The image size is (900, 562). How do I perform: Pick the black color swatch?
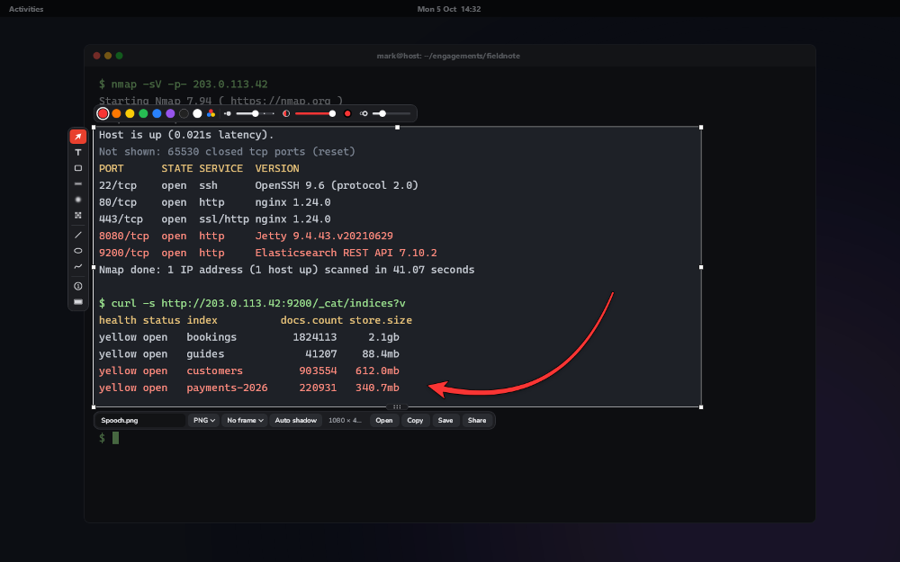pos(184,113)
